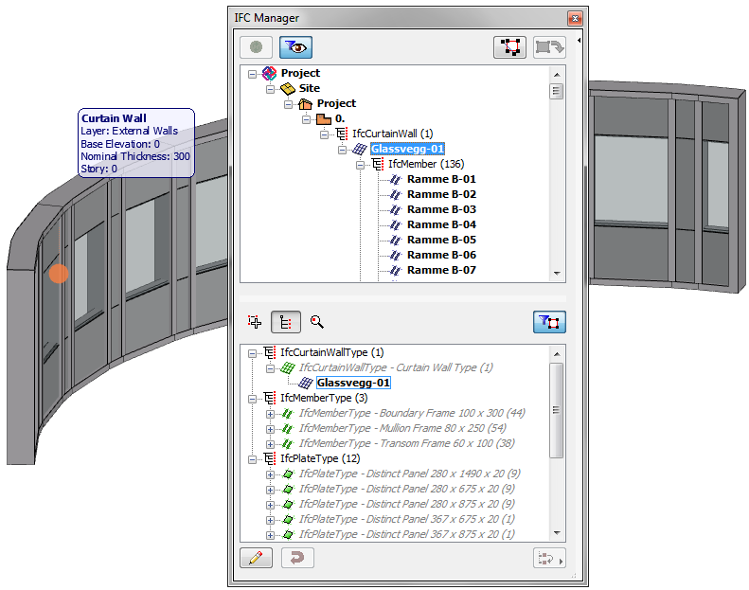This screenshot has width=749, height=590.
Task: Close the IFC Manager window
Action: [575, 19]
